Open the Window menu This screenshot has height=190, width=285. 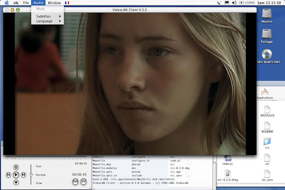[54, 3]
